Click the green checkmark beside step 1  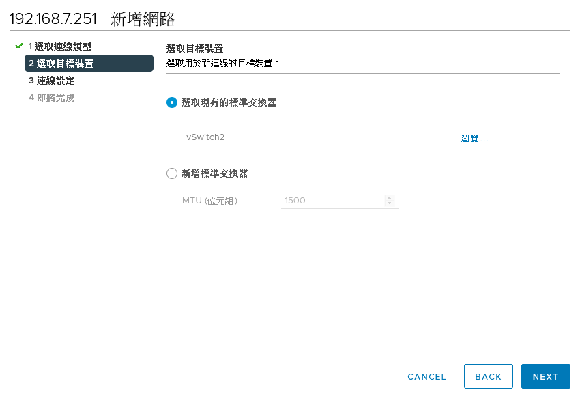click(19, 46)
